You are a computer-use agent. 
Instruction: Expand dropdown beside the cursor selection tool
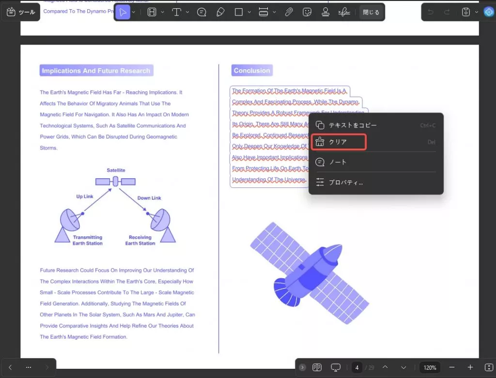(134, 12)
